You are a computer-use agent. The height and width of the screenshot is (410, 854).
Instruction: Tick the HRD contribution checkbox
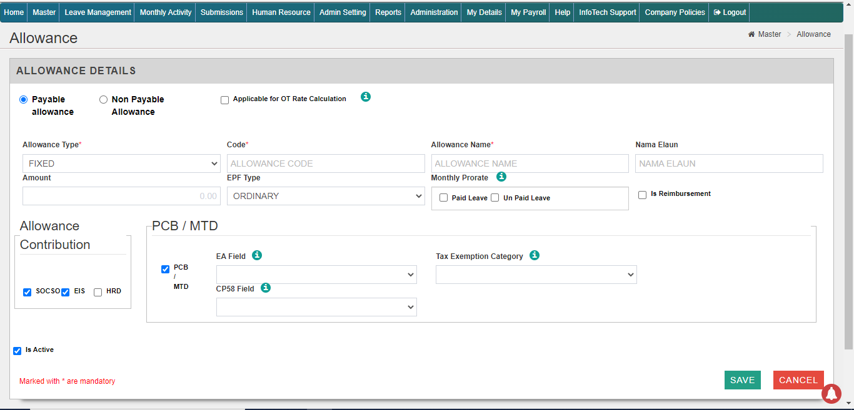(x=98, y=292)
